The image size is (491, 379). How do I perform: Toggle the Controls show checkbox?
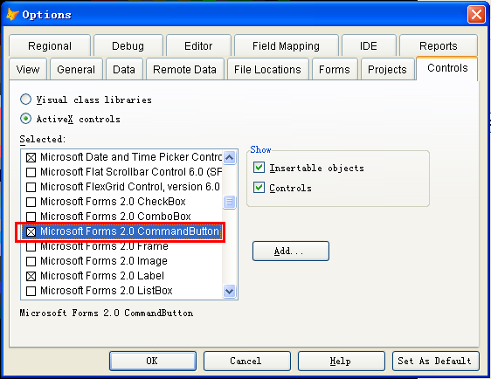[x=259, y=188]
